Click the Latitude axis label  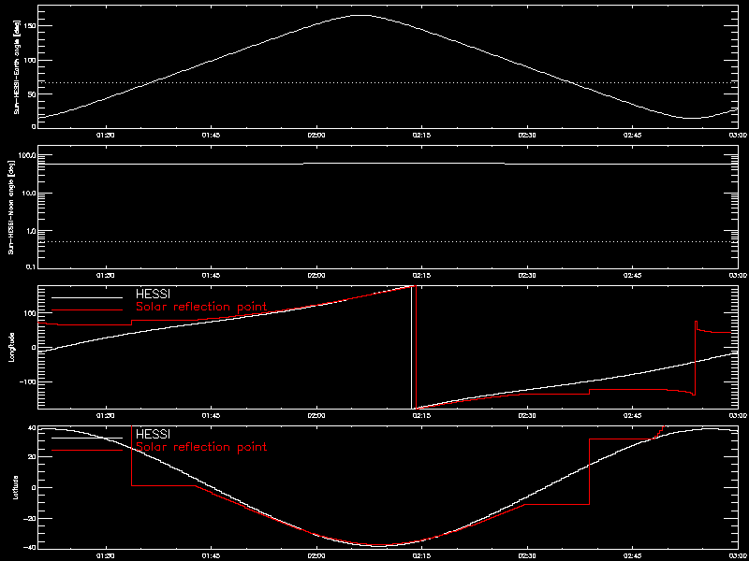tap(15, 487)
